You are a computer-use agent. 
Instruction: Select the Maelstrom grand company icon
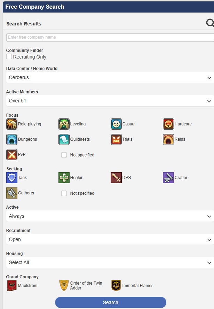[12, 286]
